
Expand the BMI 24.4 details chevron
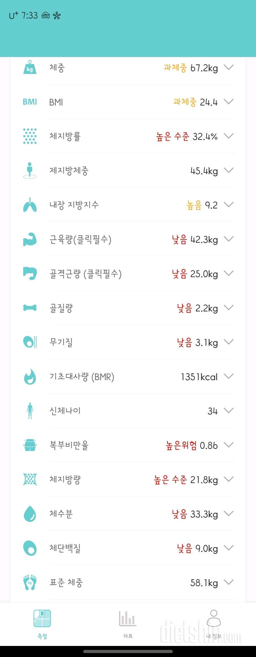229,102
